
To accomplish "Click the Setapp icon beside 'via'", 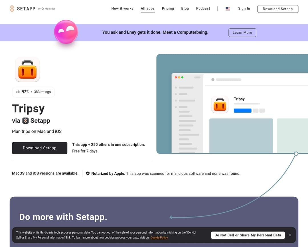I will tap(25, 121).
